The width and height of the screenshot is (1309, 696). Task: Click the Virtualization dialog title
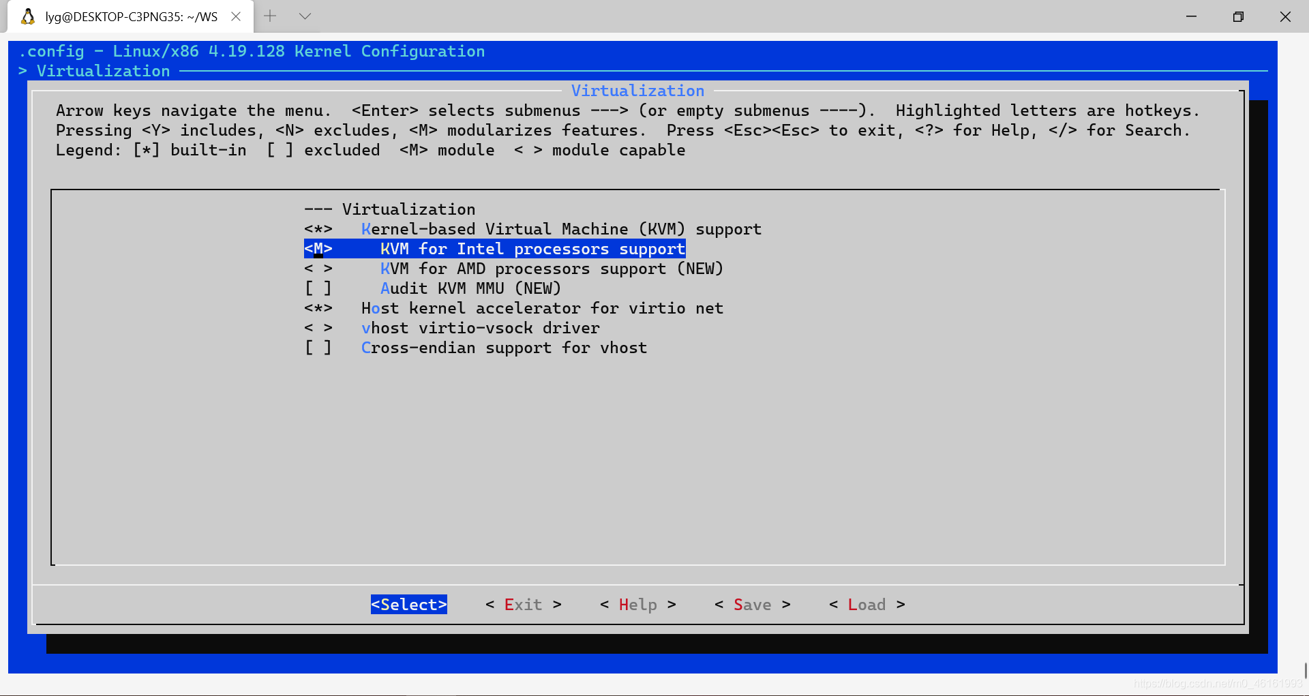point(637,91)
